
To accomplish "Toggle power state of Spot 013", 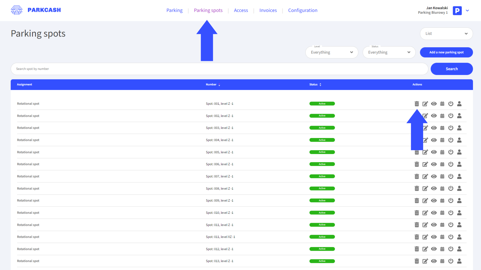I will [x=451, y=261].
